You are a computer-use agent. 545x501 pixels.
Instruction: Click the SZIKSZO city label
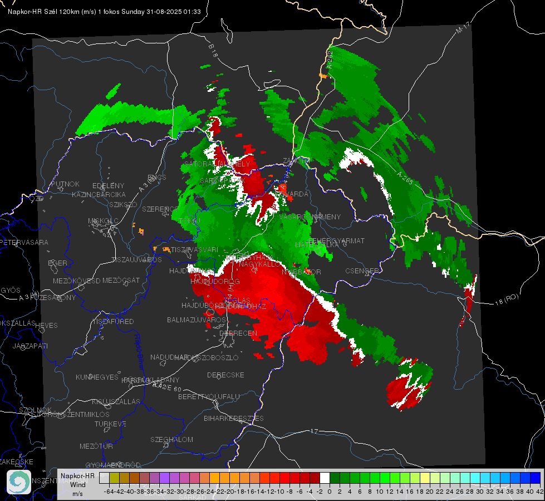coord(124,205)
